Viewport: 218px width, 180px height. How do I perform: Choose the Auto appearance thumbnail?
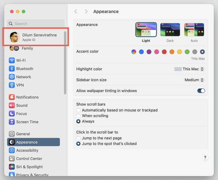[x=194, y=30]
